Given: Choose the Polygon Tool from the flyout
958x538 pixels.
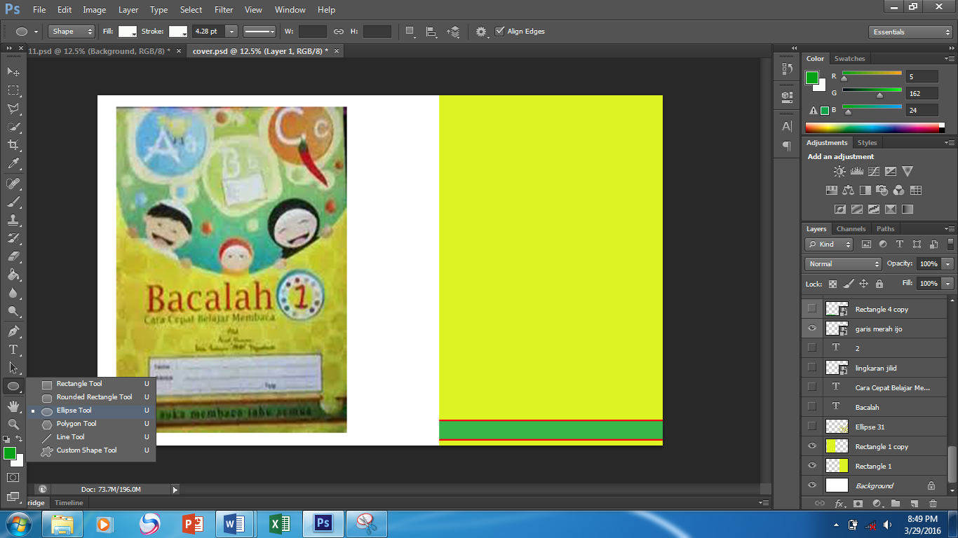Looking at the screenshot, I should (76, 424).
